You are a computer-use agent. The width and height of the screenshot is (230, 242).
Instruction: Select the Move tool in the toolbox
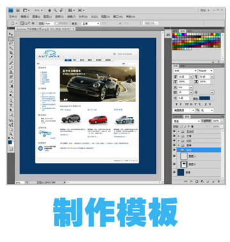click(x=11, y=34)
